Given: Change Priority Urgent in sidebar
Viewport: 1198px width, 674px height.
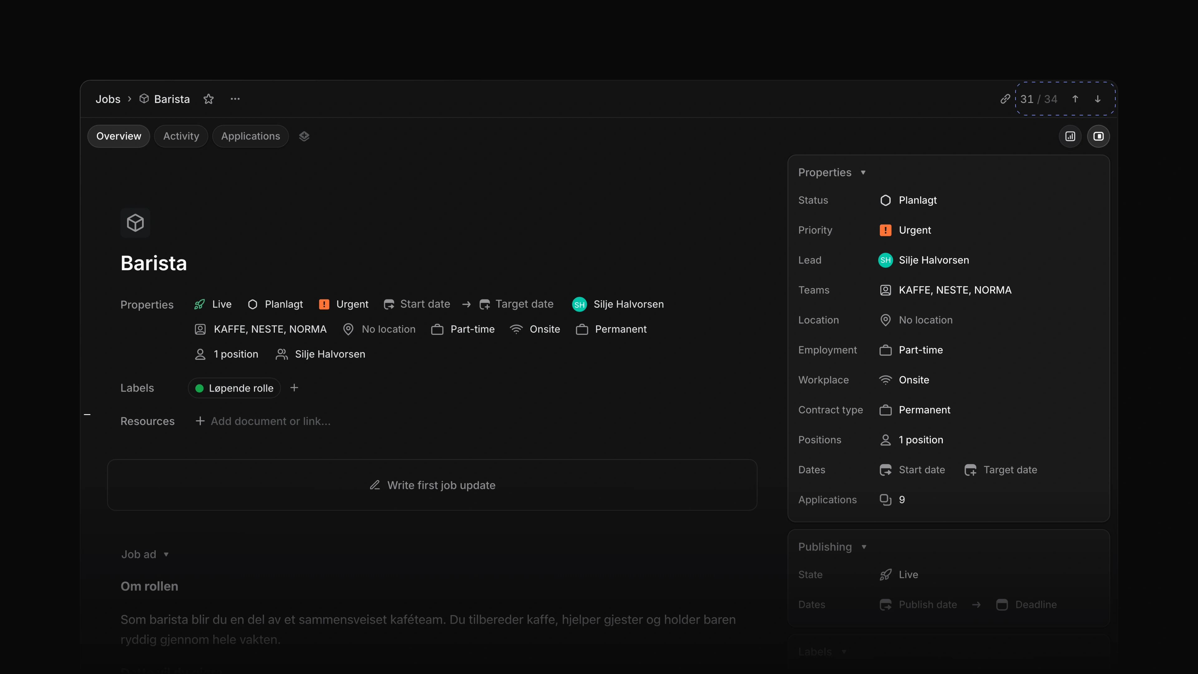Looking at the screenshot, I should [905, 230].
